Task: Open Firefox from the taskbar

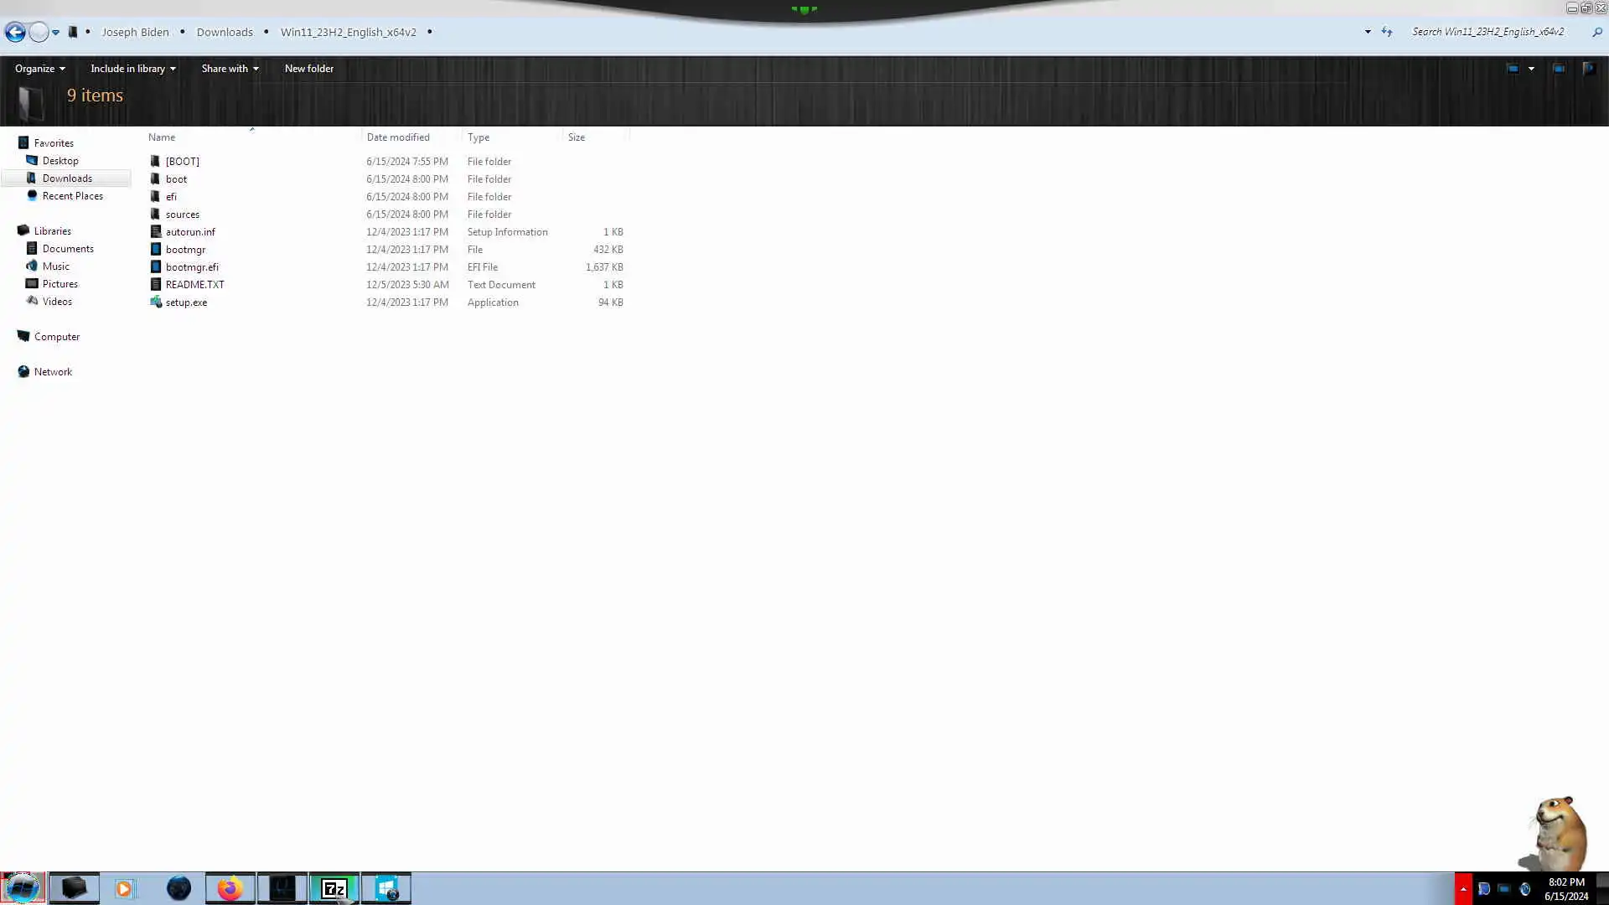Action: coord(230,888)
